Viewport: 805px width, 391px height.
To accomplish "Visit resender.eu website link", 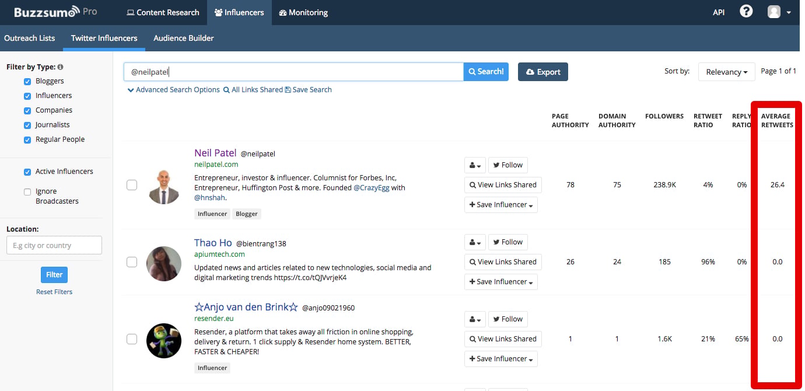I will coord(213,319).
